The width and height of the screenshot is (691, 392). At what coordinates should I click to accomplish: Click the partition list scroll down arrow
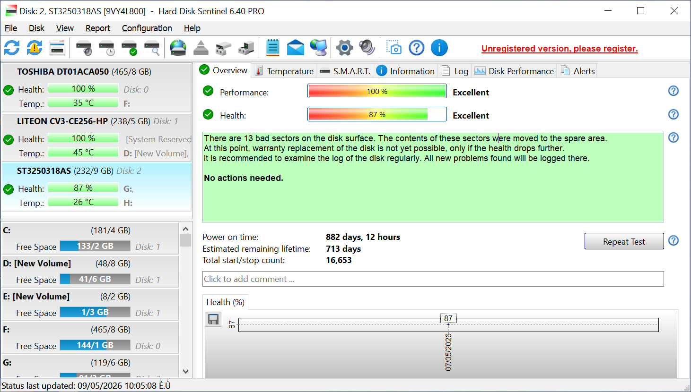(185, 371)
